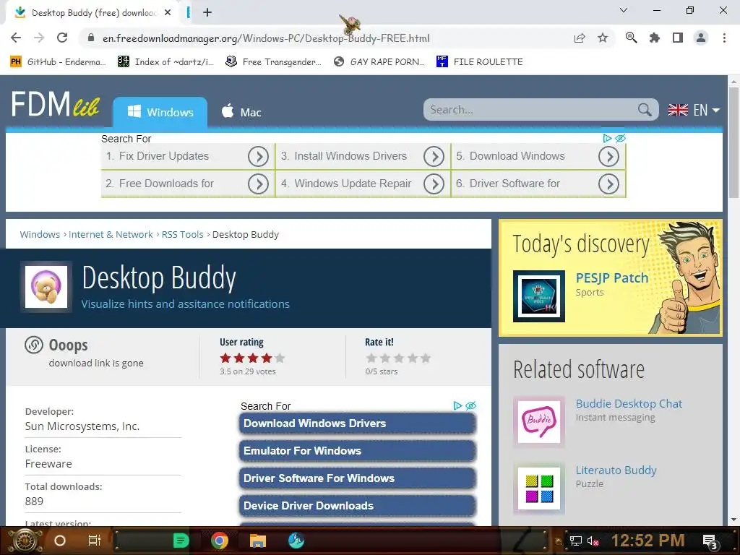This screenshot has width=740, height=555.
Task: Rate the app one star
Action: (371, 358)
